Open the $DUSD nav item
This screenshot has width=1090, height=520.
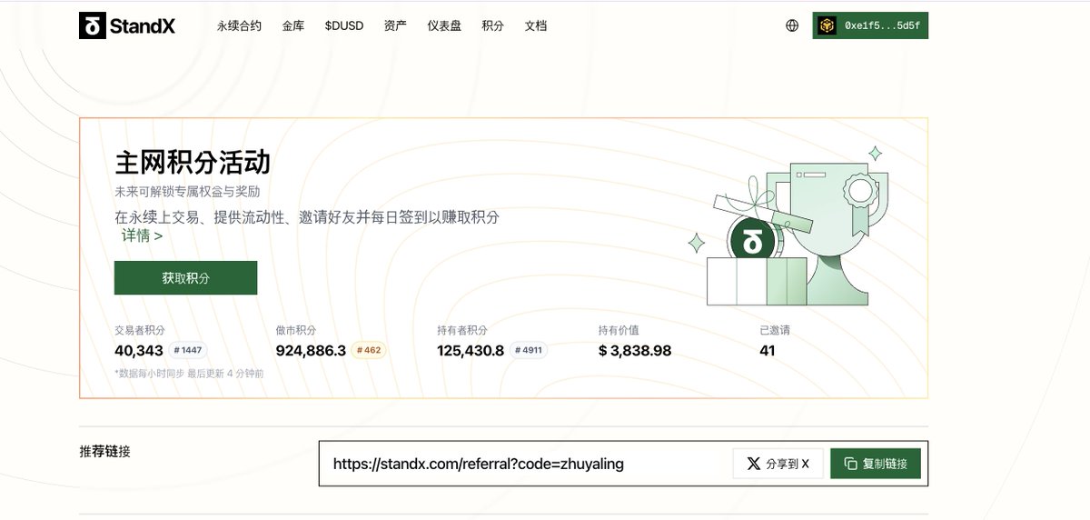click(x=344, y=25)
